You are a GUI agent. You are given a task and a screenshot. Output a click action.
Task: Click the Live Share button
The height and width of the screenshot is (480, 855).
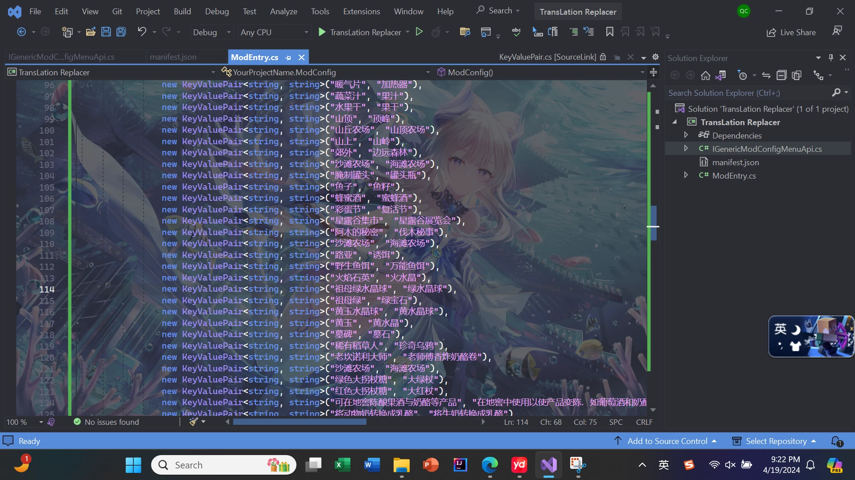[x=791, y=33]
